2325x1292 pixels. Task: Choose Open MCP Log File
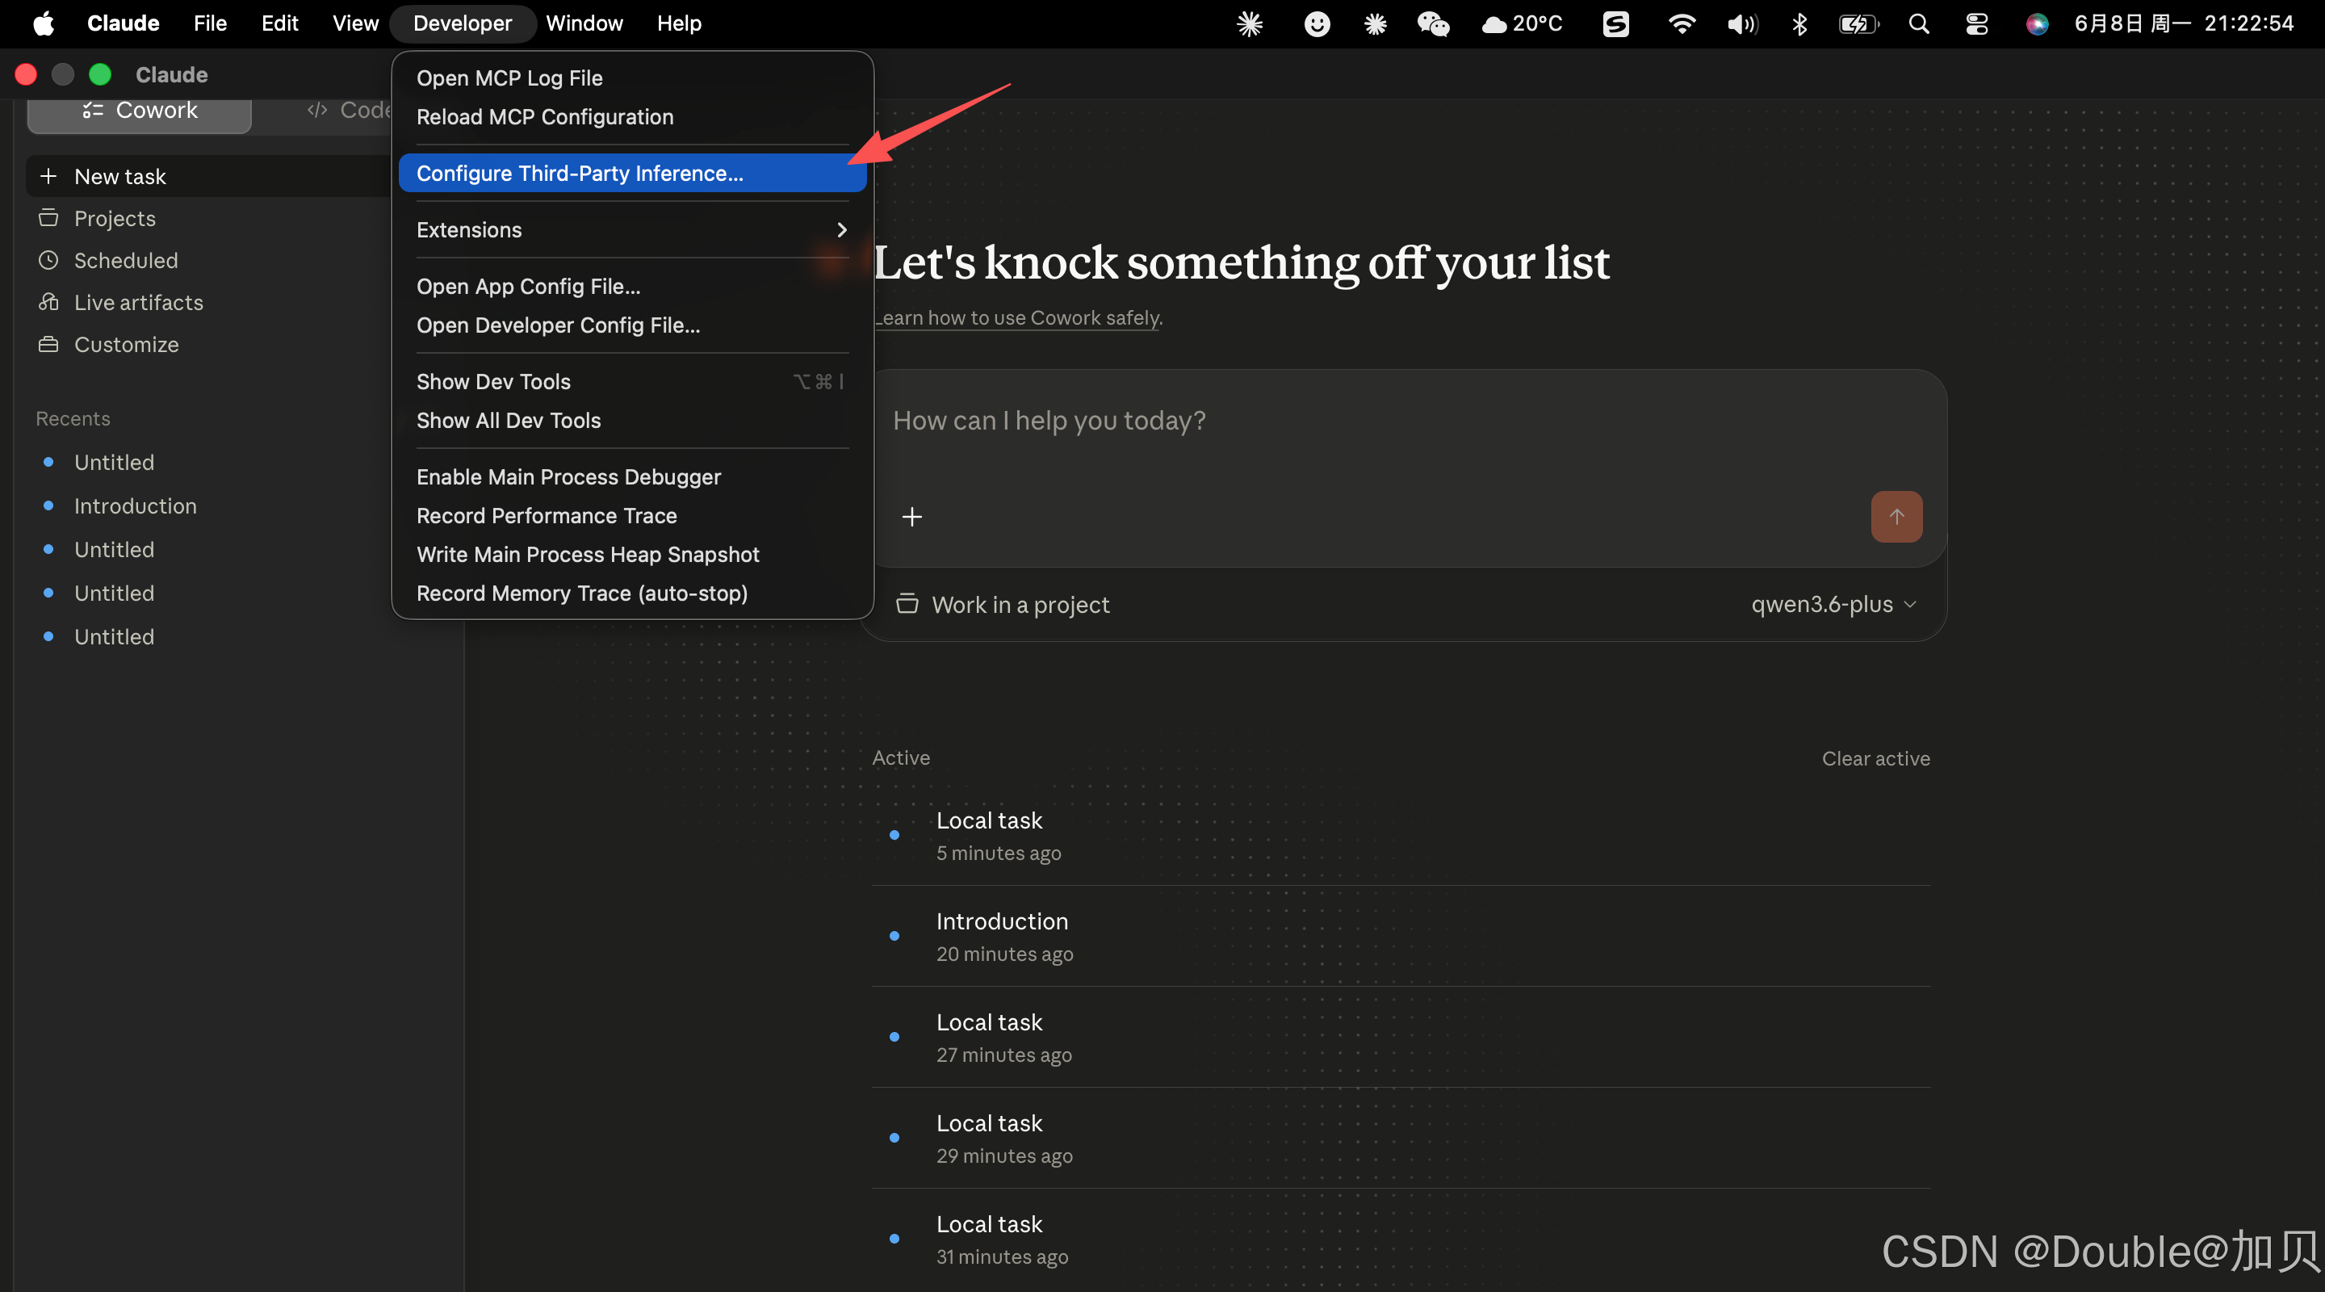point(633,78)
